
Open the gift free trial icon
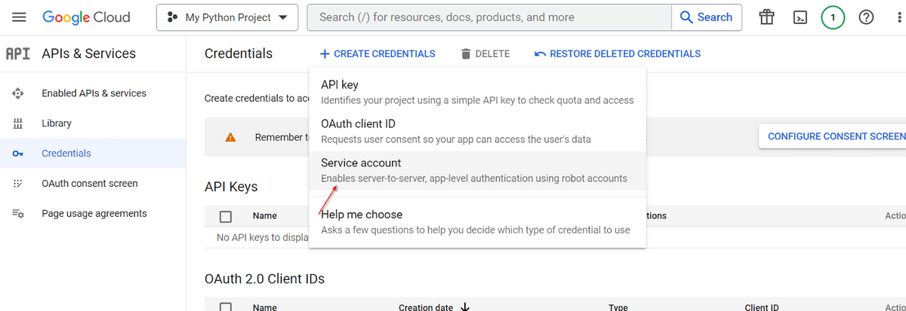pyautogui.click(x=767, y=17)
